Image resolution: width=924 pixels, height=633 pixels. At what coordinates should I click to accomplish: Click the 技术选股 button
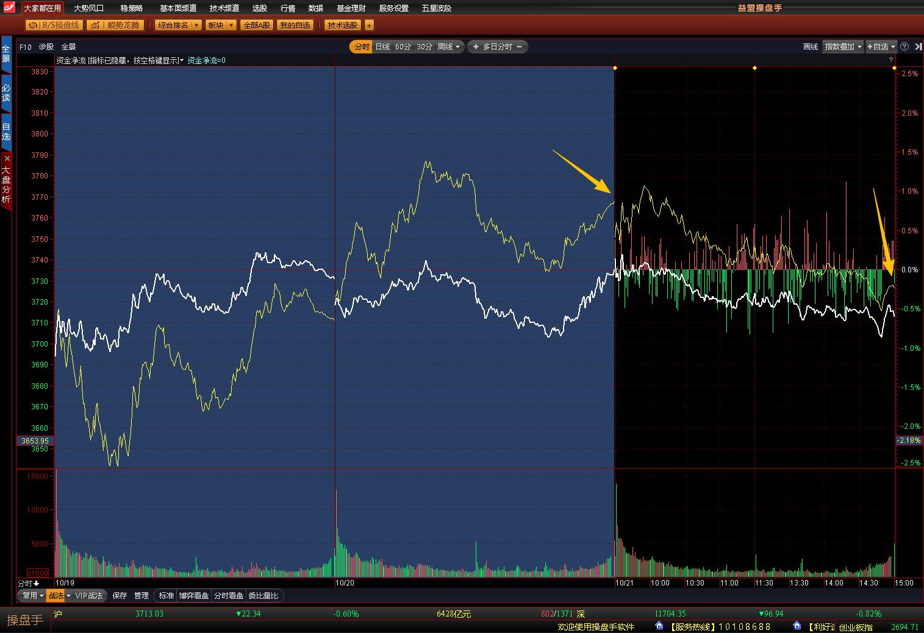(342, 25)
